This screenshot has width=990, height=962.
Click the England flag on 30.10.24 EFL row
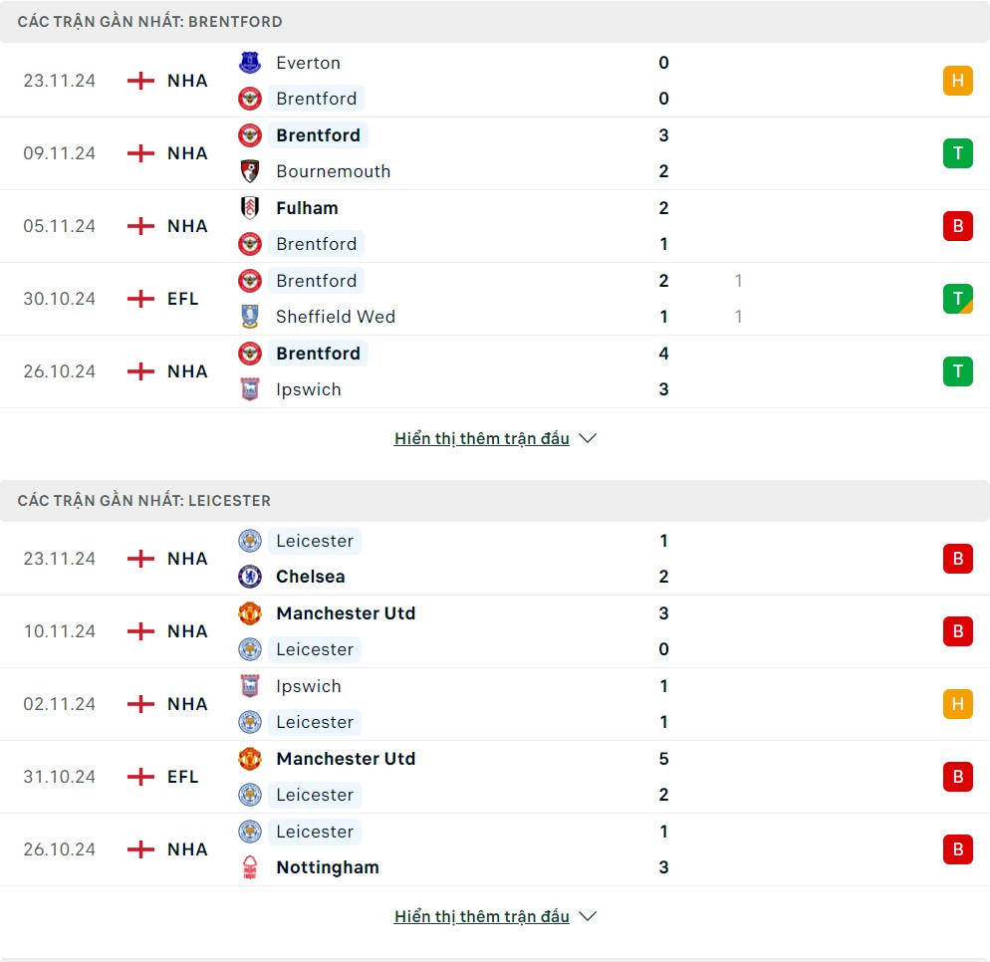click(x=141, y=299)
